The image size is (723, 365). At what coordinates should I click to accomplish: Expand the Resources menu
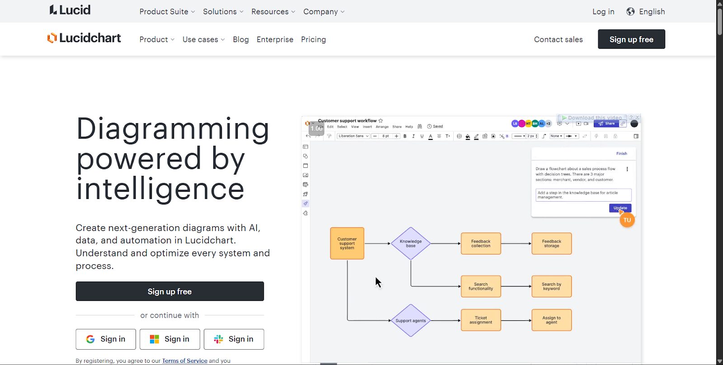click(273, 12)
